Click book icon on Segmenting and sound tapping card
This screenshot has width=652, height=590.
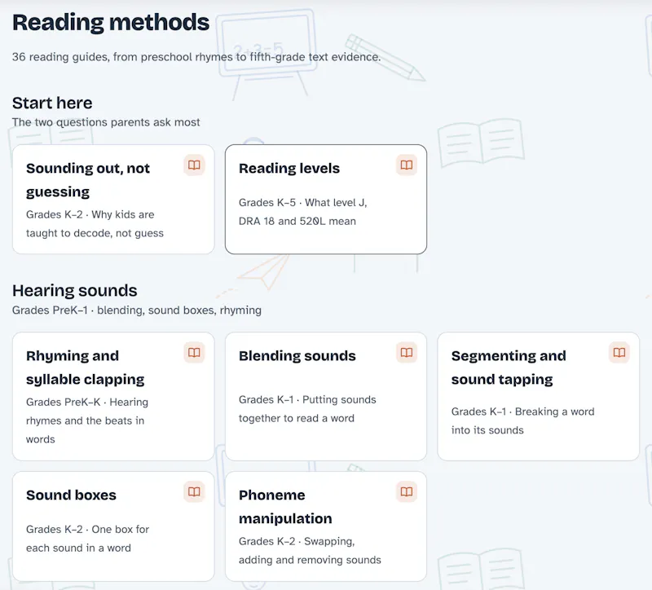(x=619, y=353)
